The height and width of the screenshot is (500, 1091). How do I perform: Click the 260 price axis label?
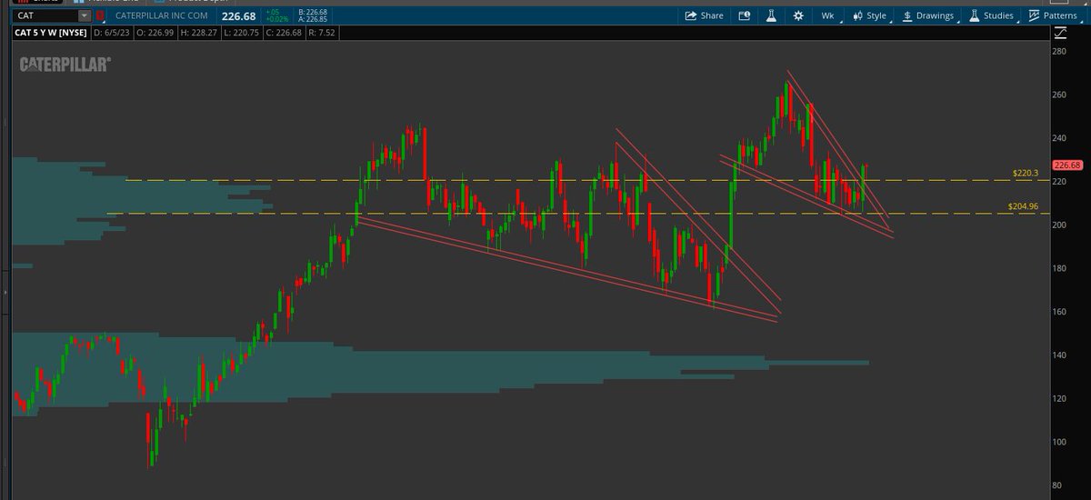click(x=1058, y=95)
